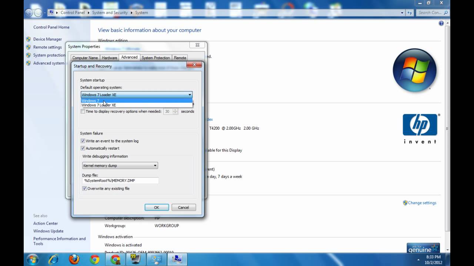Image resolution: width=474 pixels, height=266 pixels.
Task: Uncheck Automatically restart
Action: [x=83, y=148]
